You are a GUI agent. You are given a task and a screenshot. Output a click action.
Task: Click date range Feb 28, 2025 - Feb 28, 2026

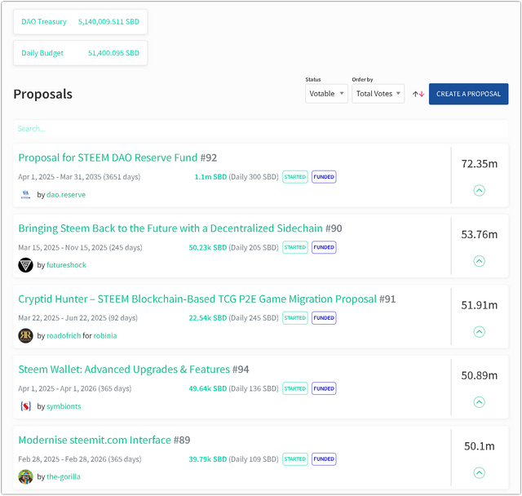point(80,459)
